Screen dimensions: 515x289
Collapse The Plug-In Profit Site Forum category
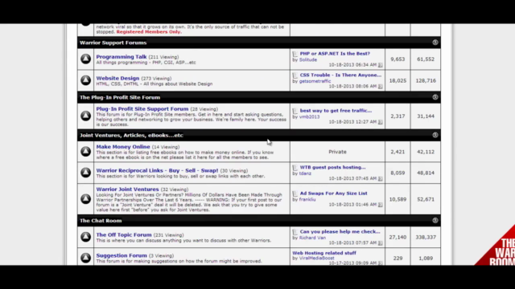click(435, 97)
